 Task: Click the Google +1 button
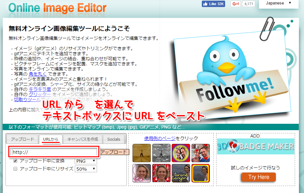[236, 4]
